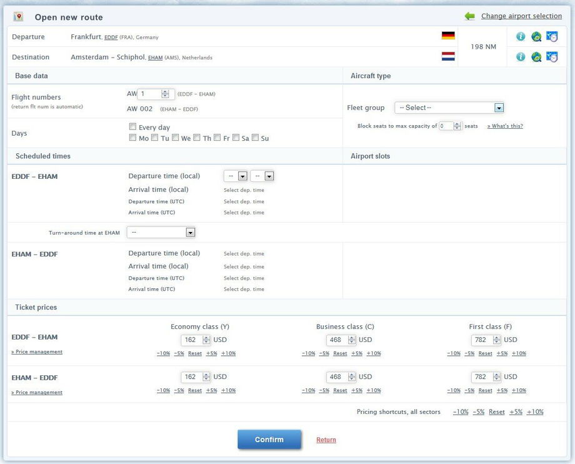Image resolution: width=575 pixels, height=464 pixels.
Task: Tick the Su day checkbox
Action: pos(256,138)
